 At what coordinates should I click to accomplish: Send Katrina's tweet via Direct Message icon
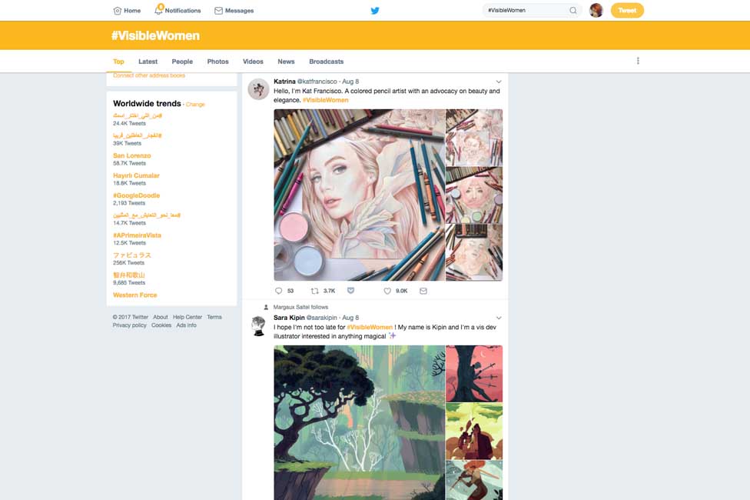(x=423, y=291)
